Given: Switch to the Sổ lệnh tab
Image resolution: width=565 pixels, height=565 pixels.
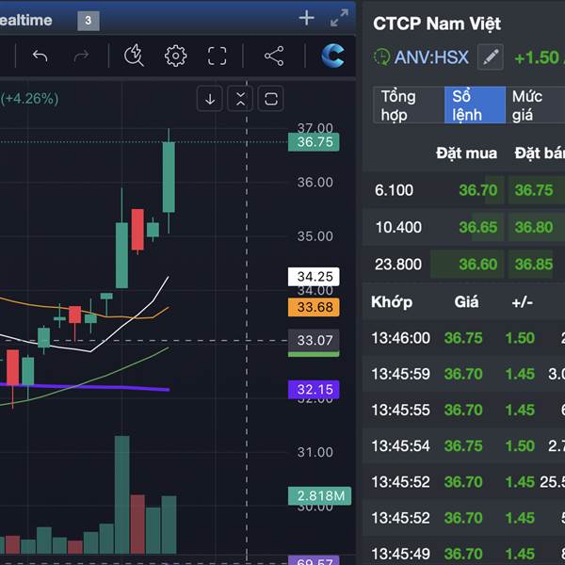Looking at the screenshot, I should 475,105.
